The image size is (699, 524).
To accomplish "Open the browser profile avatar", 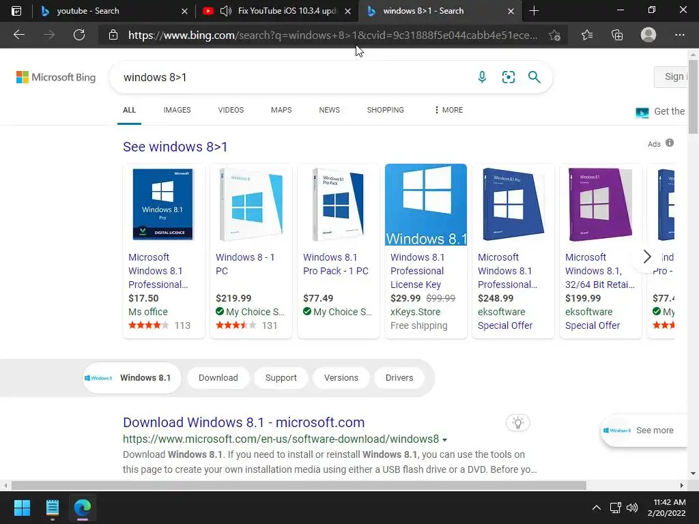I will coord(648,35).
